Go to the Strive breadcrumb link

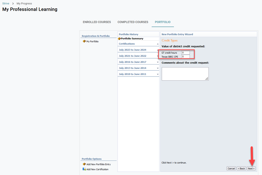pos(6,3)
